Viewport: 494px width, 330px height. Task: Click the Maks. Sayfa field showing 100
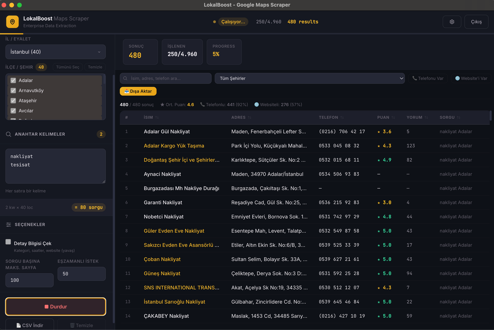pos(29,280)
